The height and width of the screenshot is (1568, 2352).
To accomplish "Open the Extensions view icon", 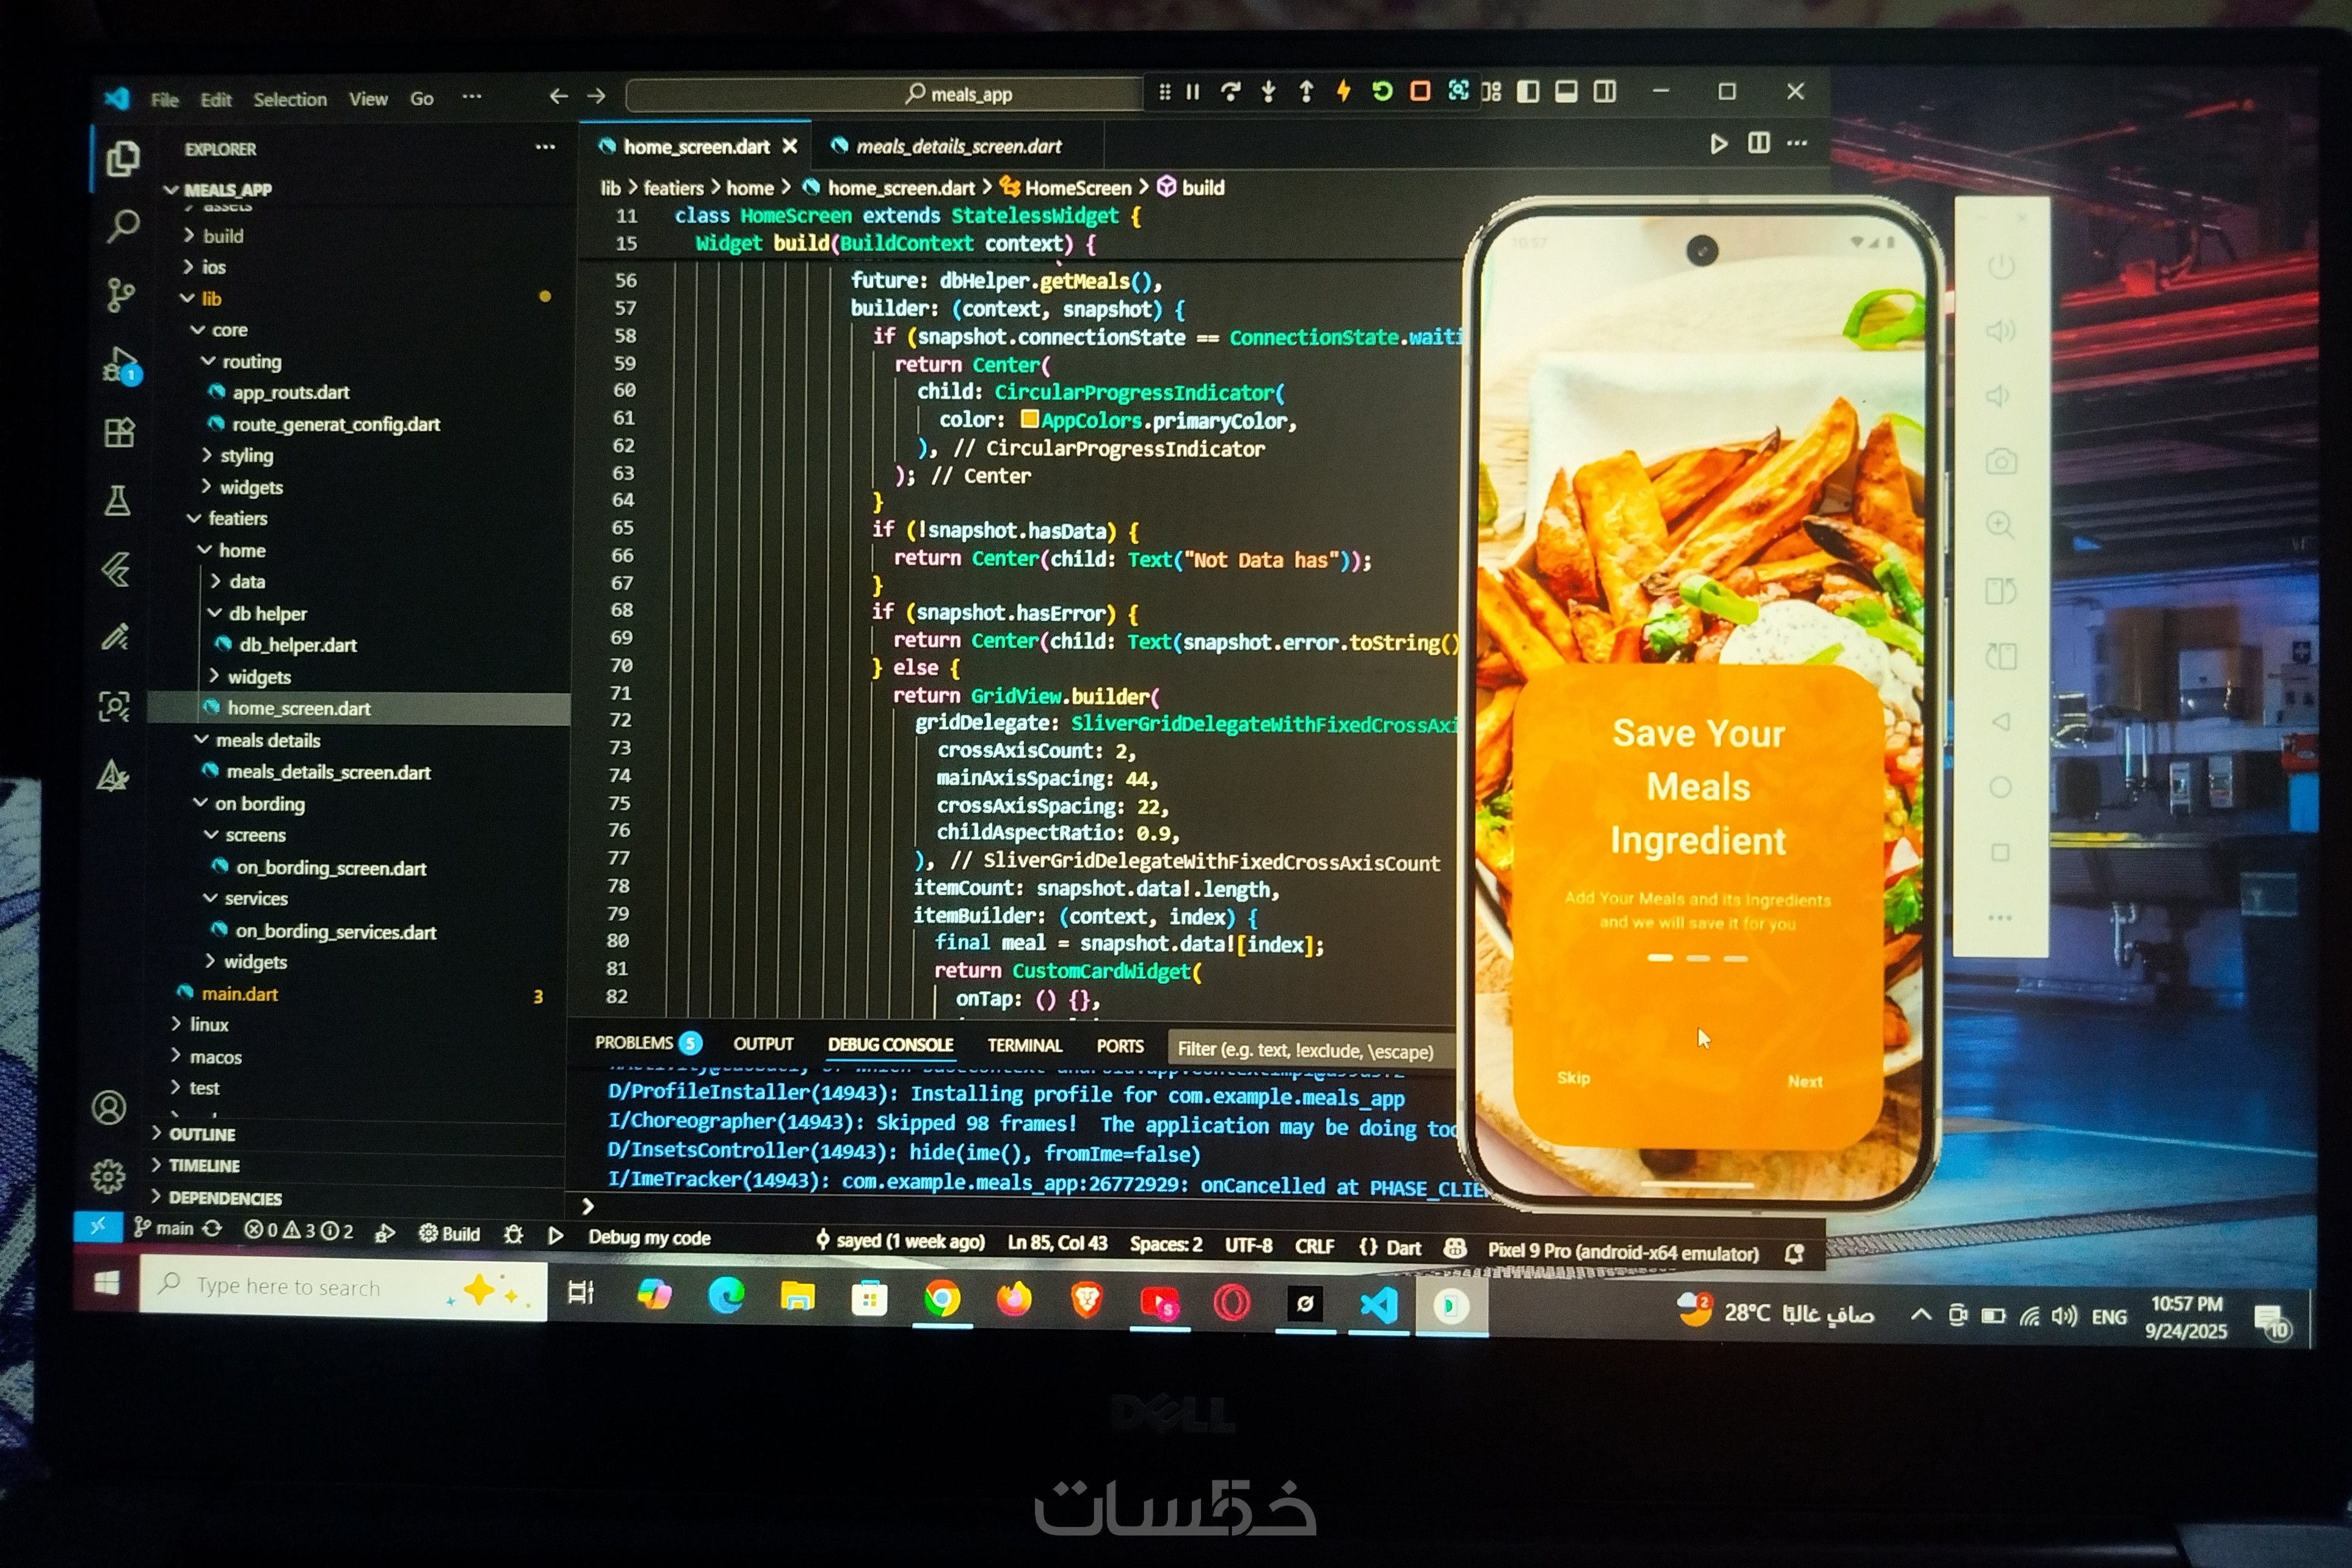I will 119,433.
